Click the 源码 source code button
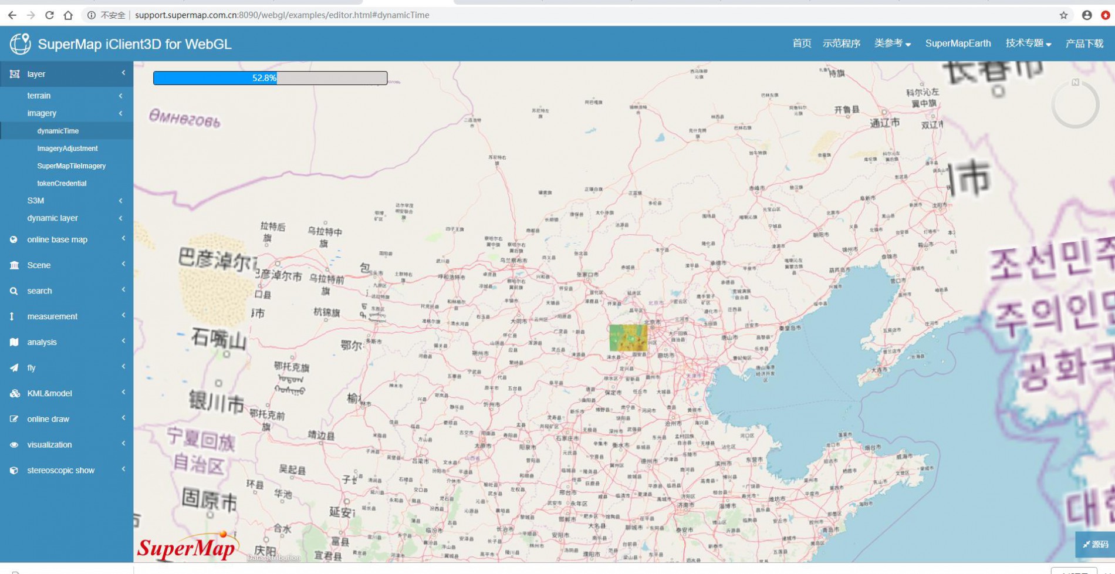 (x=1095, y=545)
